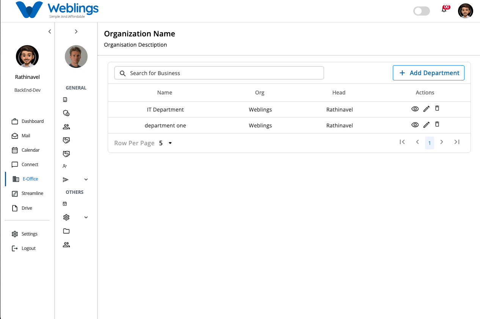Viewport: 480px width, 319px height.
Task: Click the Add Department button
Action: tap(428, 73)
